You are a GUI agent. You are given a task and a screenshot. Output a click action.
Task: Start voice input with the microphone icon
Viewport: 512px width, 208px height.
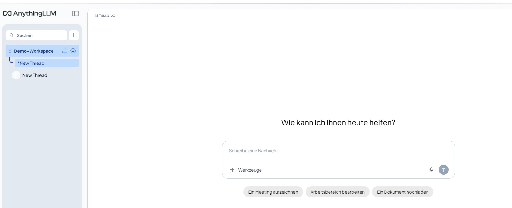pos(431,170)
